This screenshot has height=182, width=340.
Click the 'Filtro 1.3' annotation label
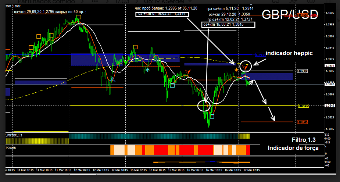pyautogui.click(x=303, y=140)
